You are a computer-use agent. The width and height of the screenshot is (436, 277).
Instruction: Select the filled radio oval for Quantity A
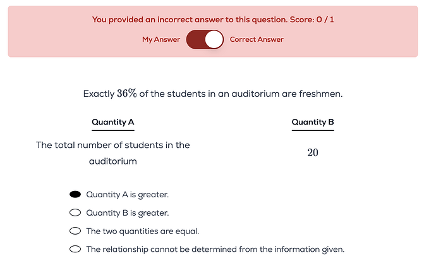point(75,194)
